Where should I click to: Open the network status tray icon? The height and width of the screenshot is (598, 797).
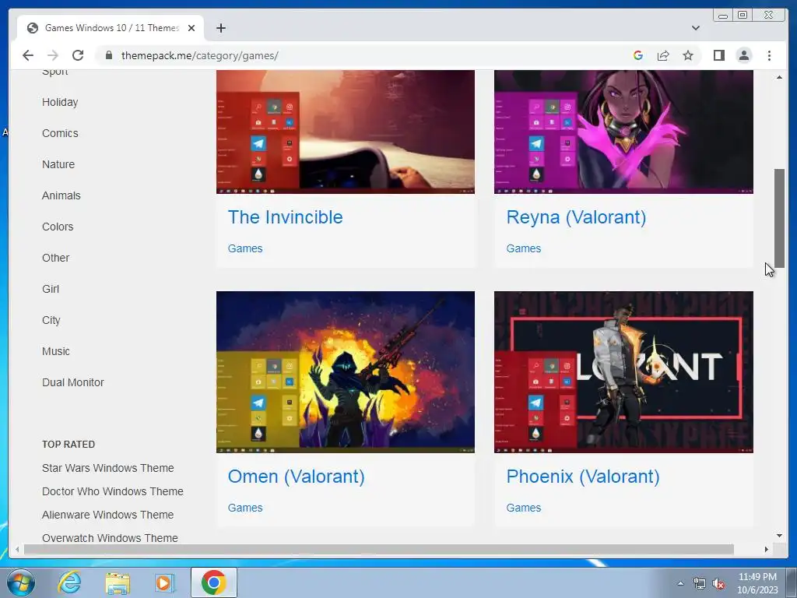coord(700,584)
